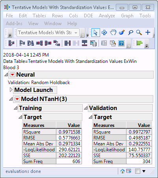Select the Arrow cursor tool
Image resolution: width=158 pixels, height=178 pixels.
(95, 33)
